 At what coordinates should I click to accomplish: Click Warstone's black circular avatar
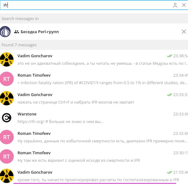click(x=7, y=118)
